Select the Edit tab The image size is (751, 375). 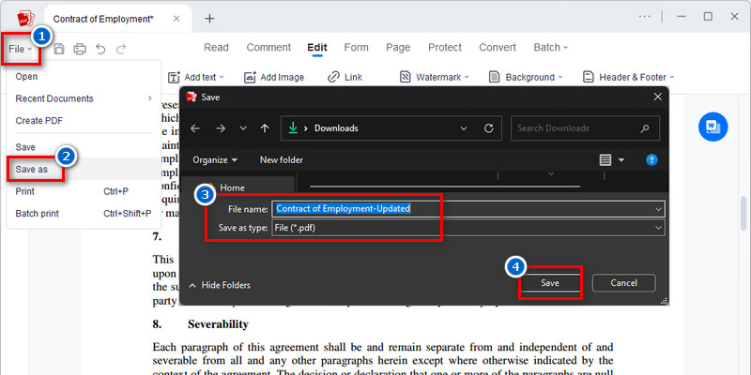317,48
